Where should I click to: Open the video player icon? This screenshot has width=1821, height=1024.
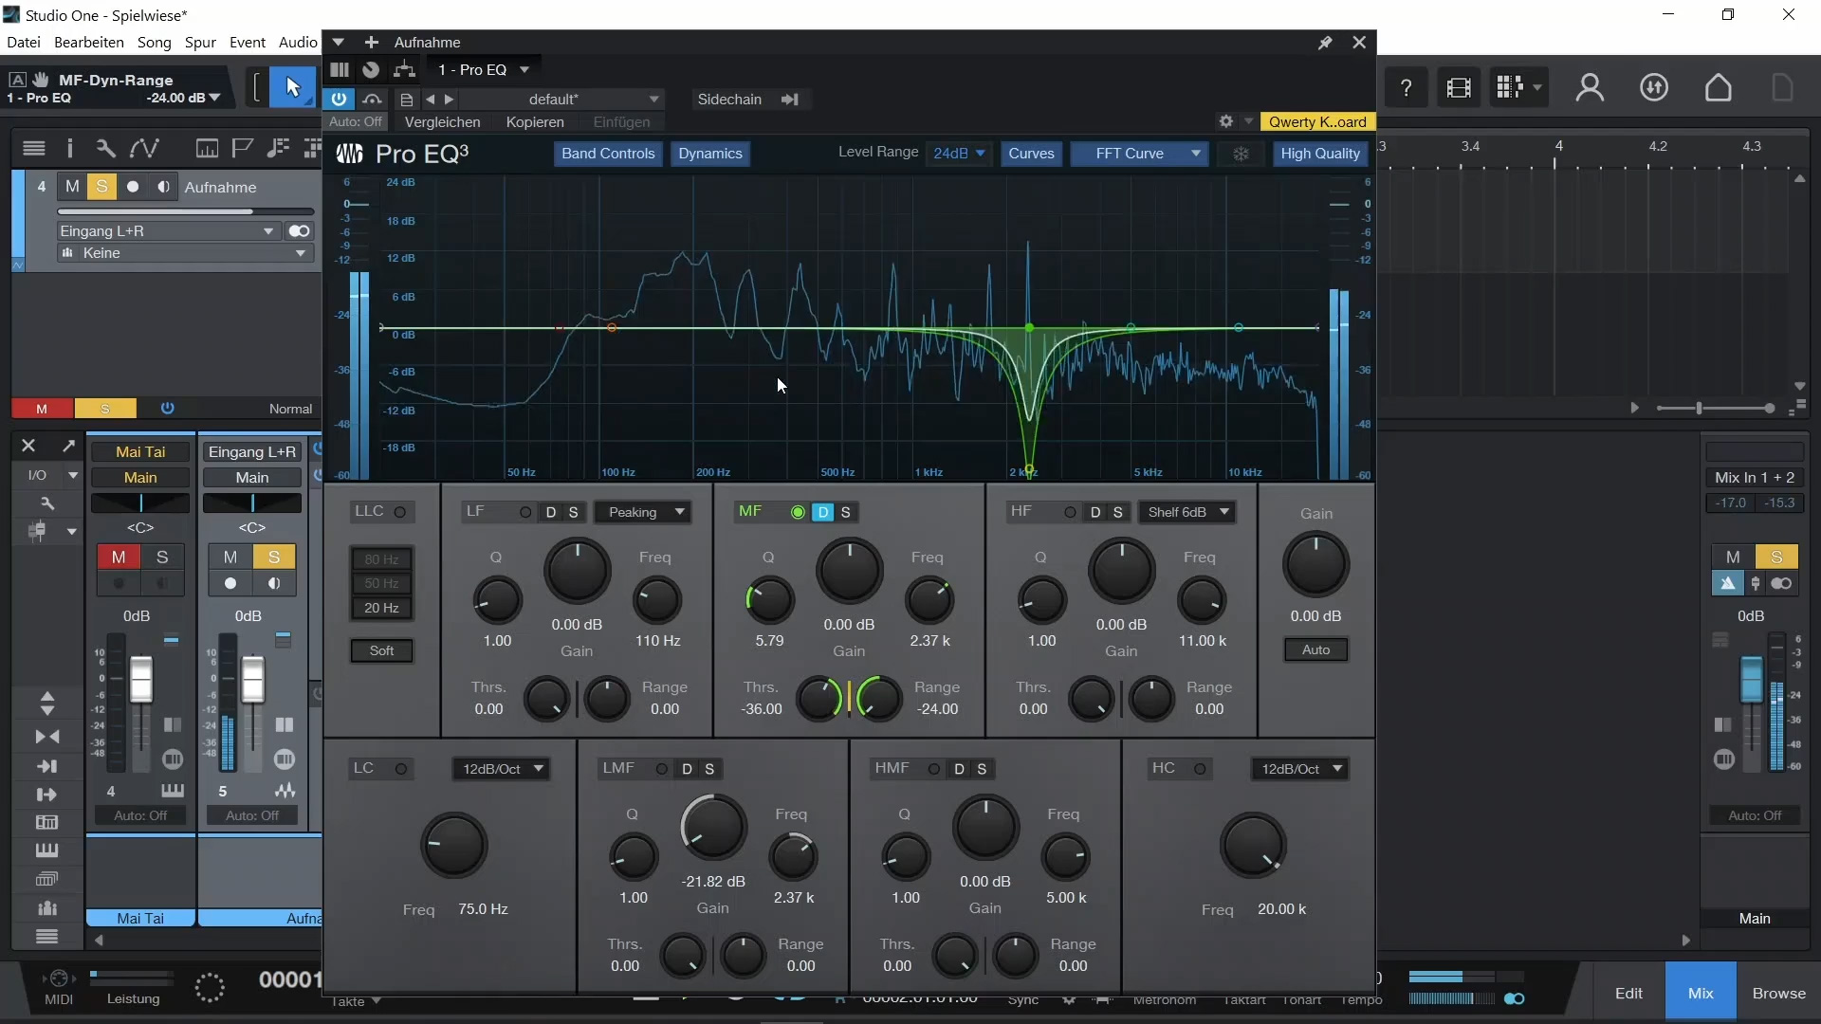click(x=1459, y=88)
